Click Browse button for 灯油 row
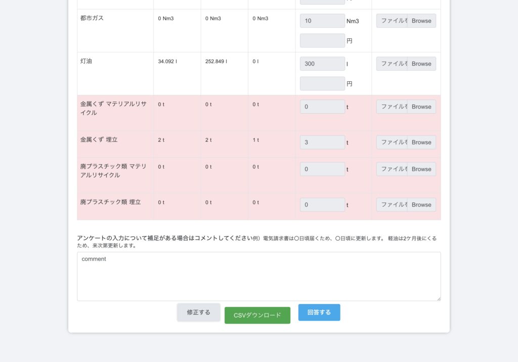Image resolution: width=518 pixels, height=362 pixels. click(421, 64)
